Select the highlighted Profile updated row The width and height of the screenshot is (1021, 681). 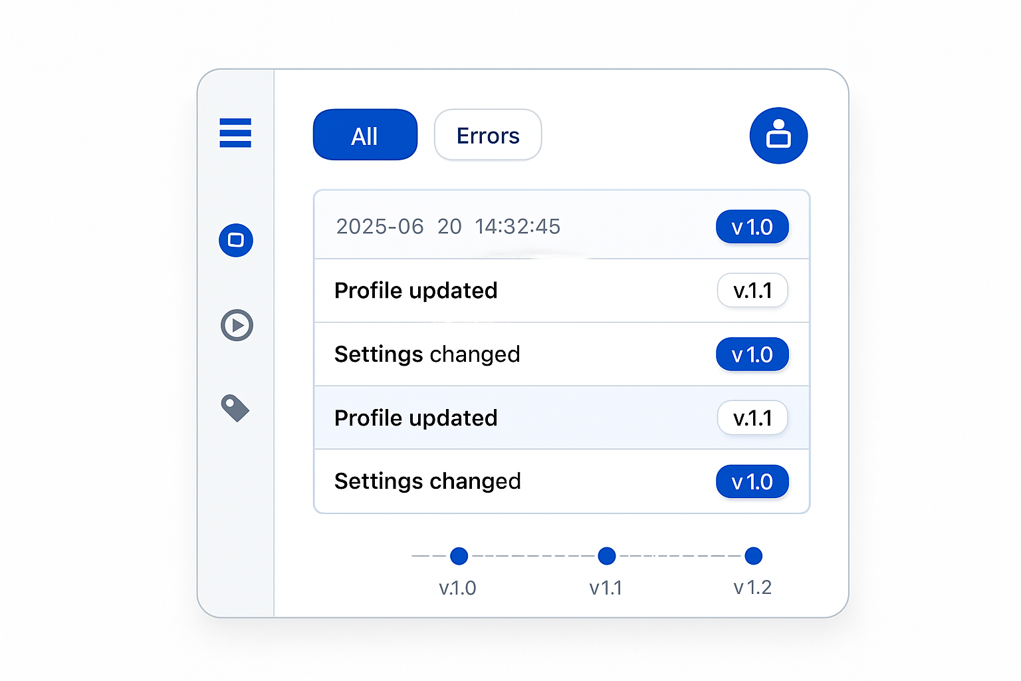point(562,418)
